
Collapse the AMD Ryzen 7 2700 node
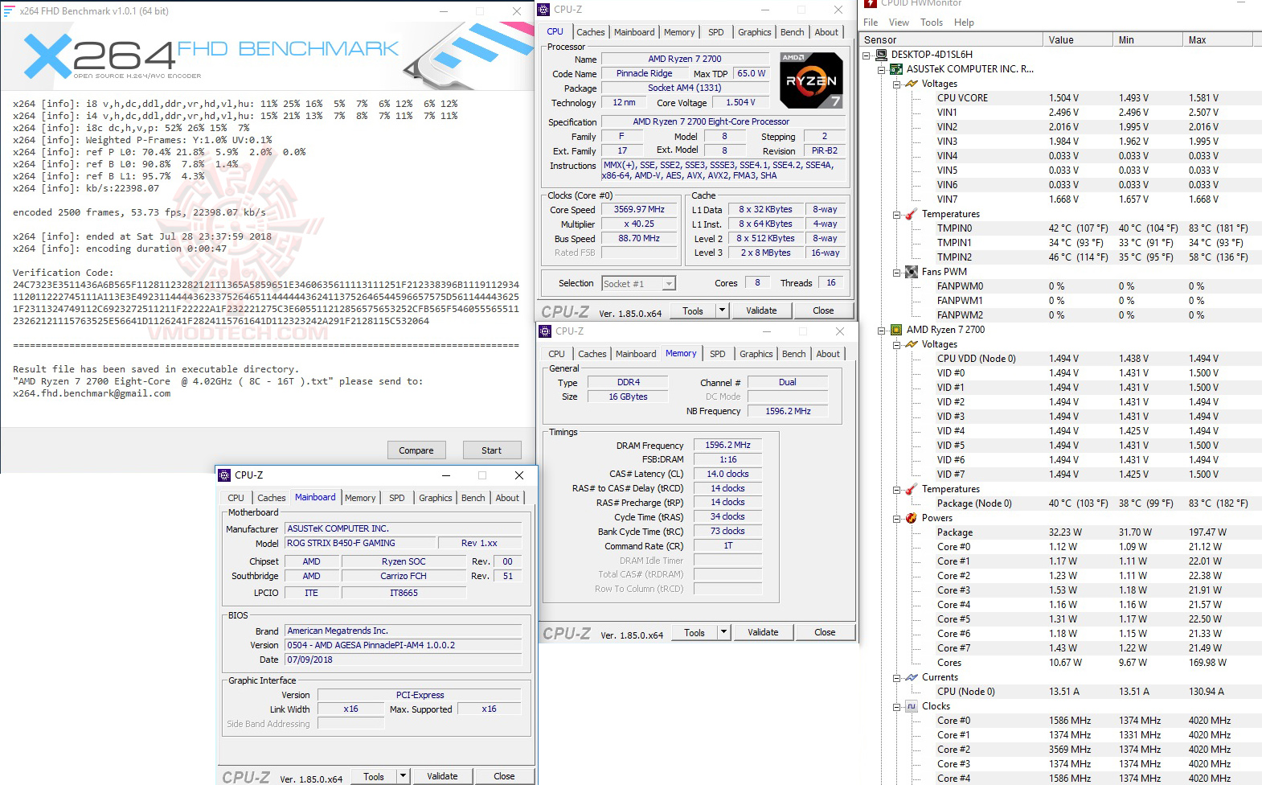tap(882, 331)
